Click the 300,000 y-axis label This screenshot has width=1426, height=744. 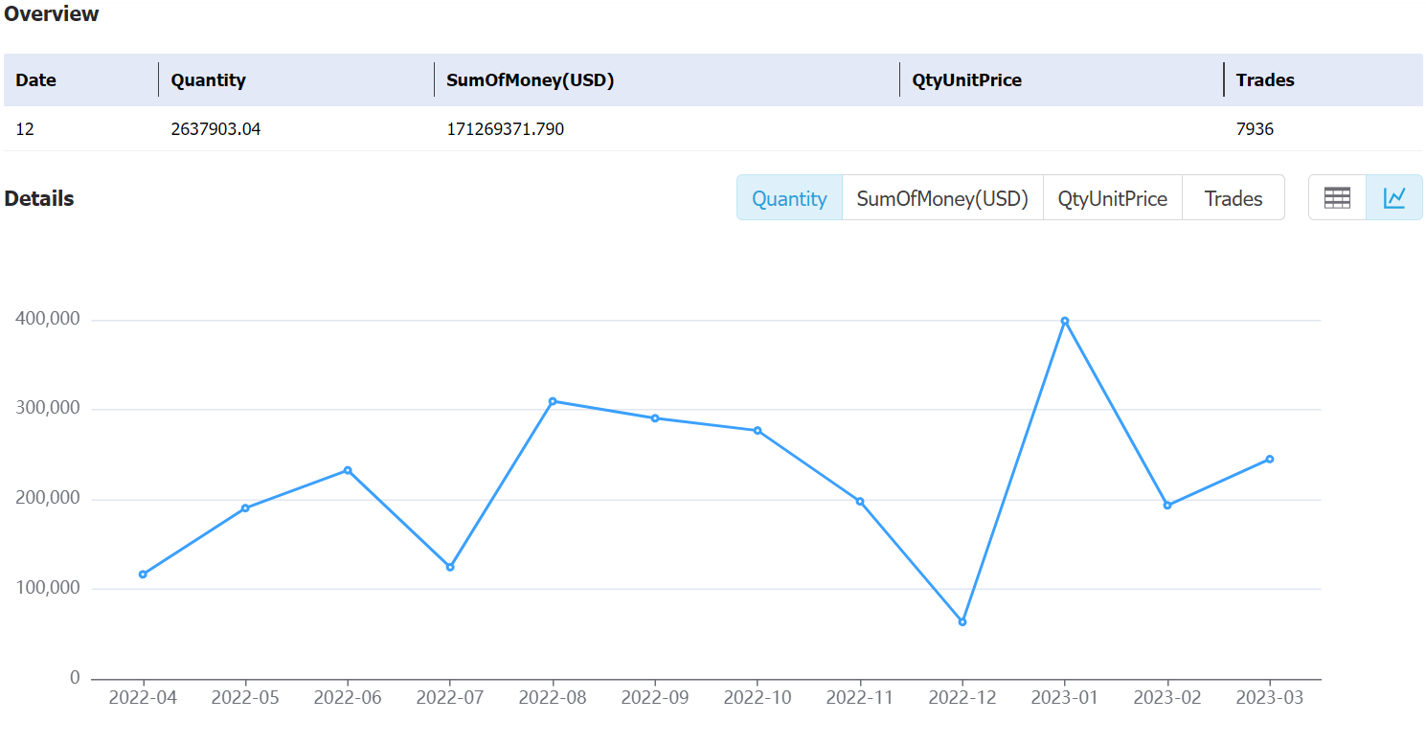click(48, 409)
